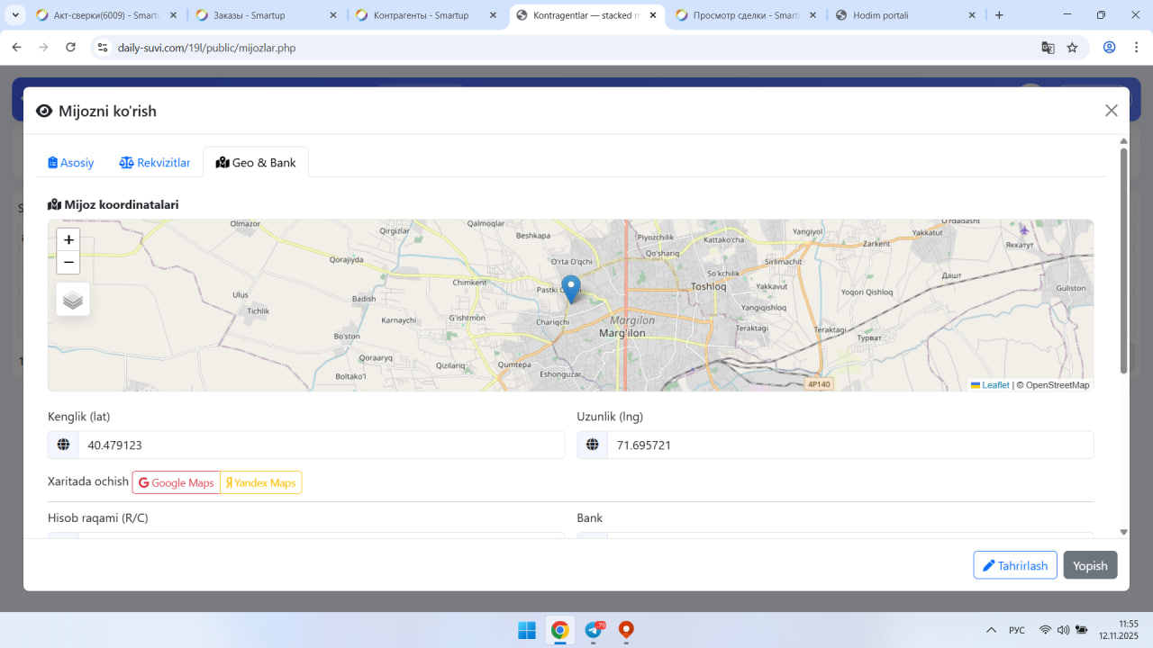Open the map layers control
The height and width of the screenshot is (648, 1153).
[73, 300]
